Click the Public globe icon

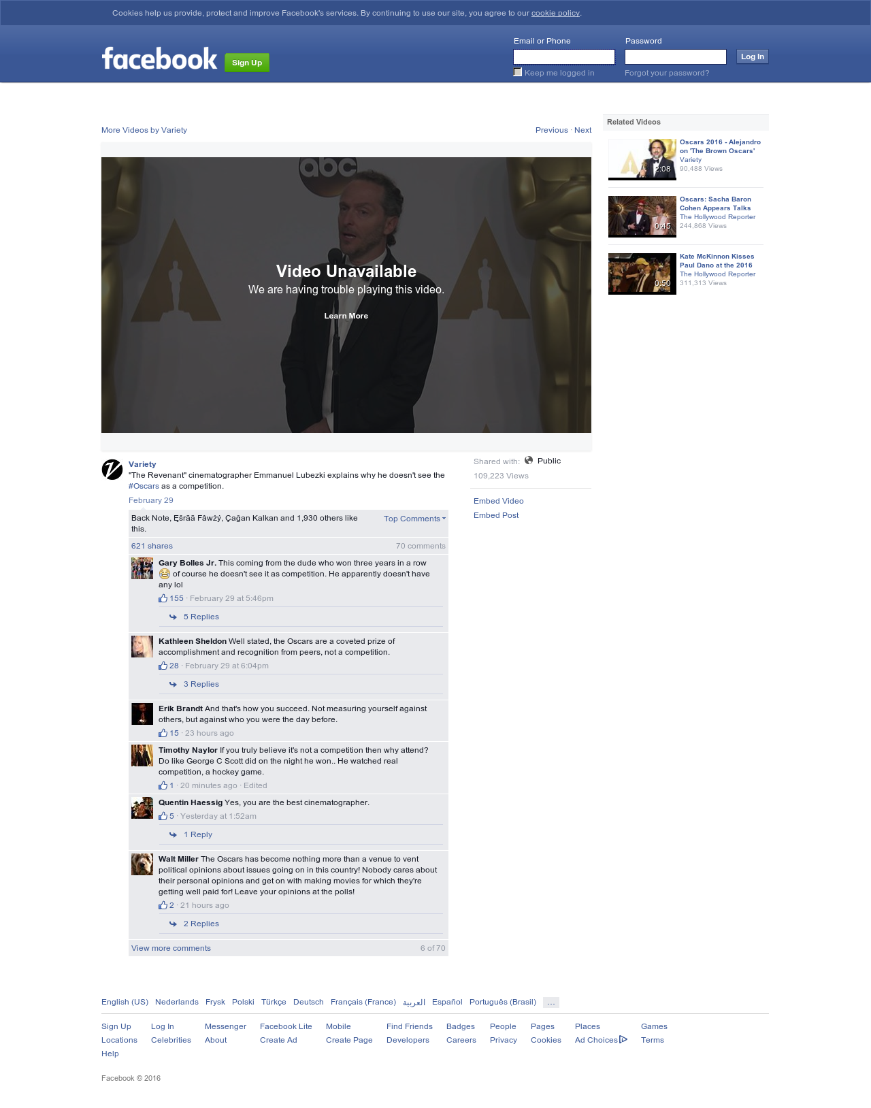[x=529, y=461]
